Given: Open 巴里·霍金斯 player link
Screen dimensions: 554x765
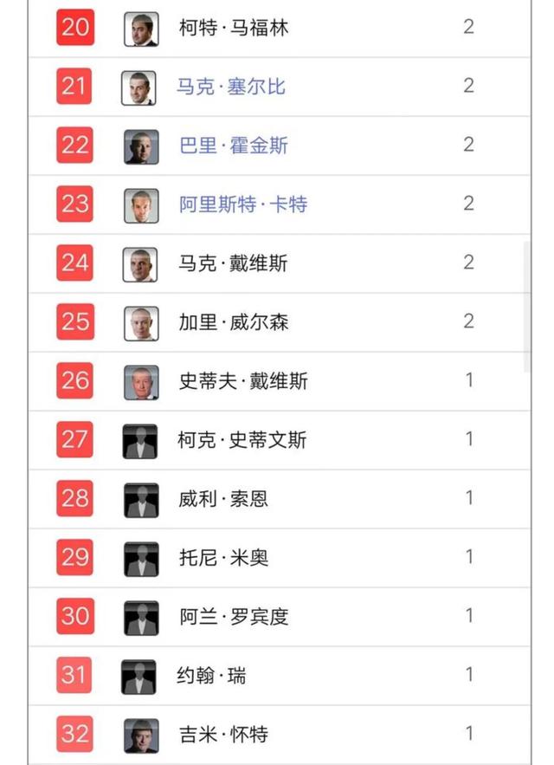Looking at the screenshot, I should pos(233,146).
